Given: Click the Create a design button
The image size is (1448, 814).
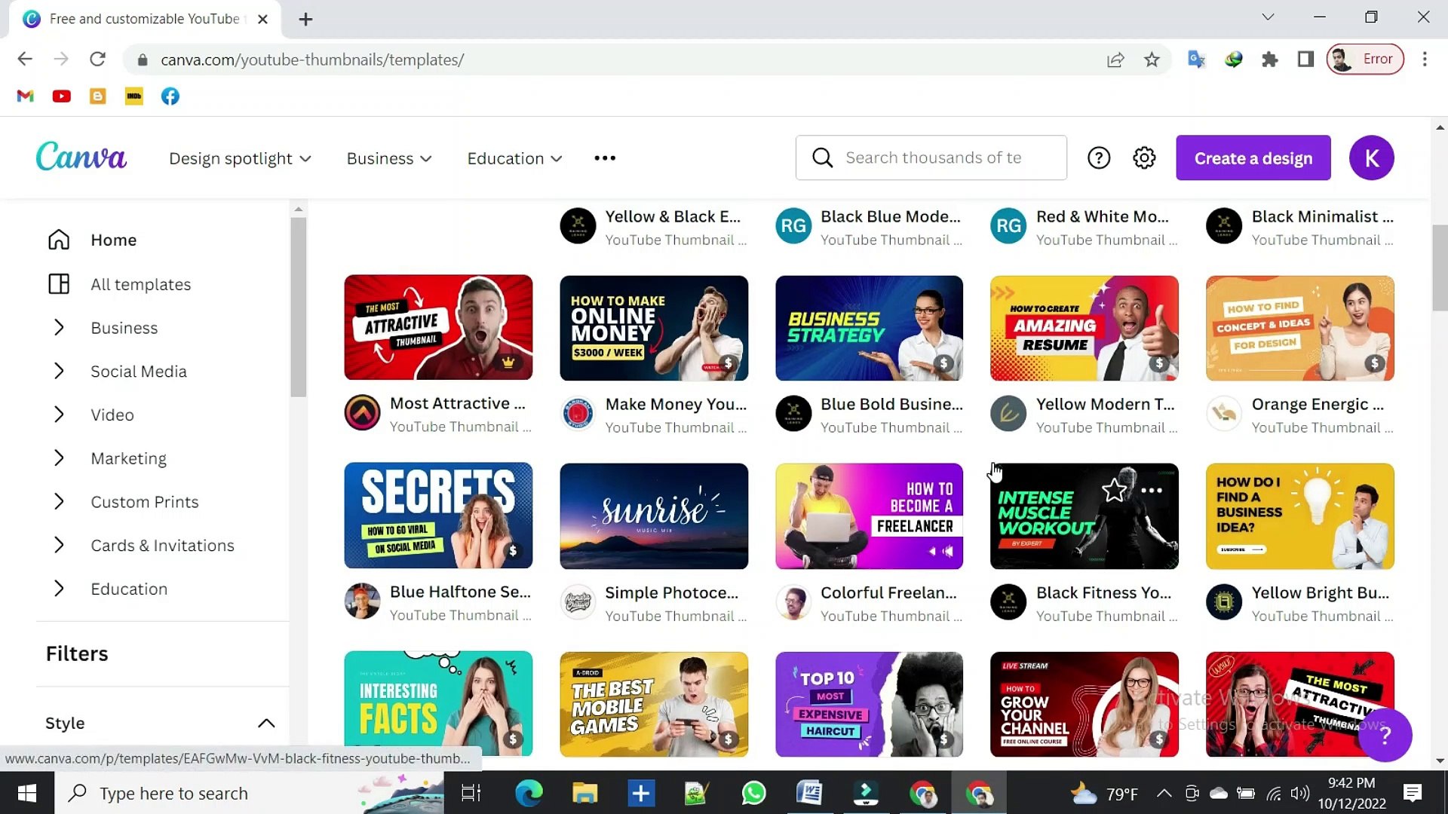Looking at the screenshot, I should (1253, 158).
